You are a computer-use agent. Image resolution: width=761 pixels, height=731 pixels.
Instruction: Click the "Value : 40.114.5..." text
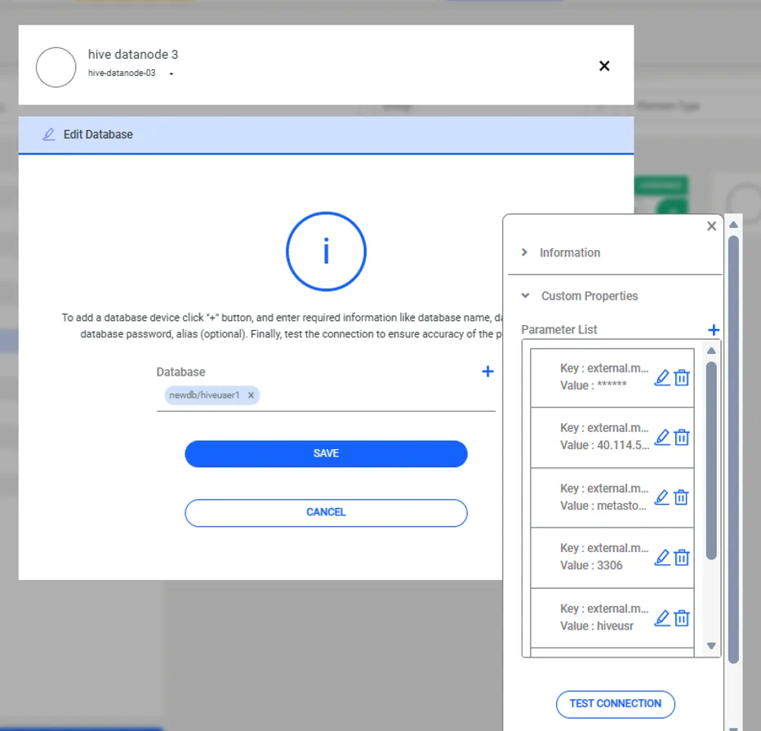pyautogui.click(x=605, y=445)
